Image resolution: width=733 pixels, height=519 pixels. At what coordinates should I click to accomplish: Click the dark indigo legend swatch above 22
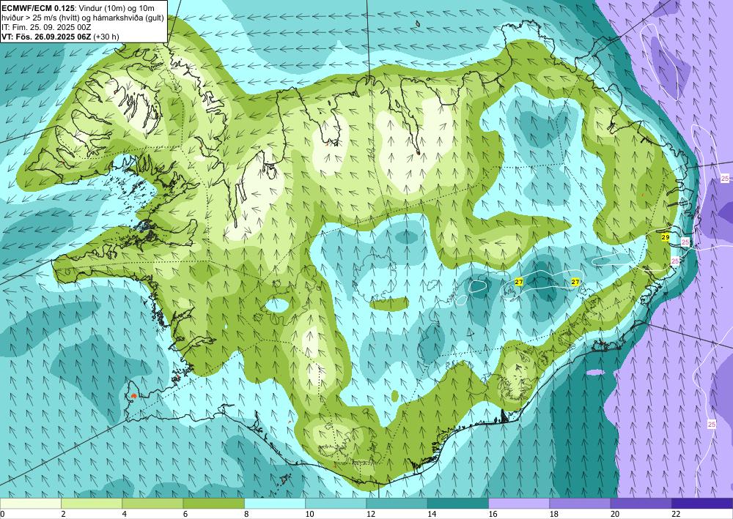click(702, 504)
